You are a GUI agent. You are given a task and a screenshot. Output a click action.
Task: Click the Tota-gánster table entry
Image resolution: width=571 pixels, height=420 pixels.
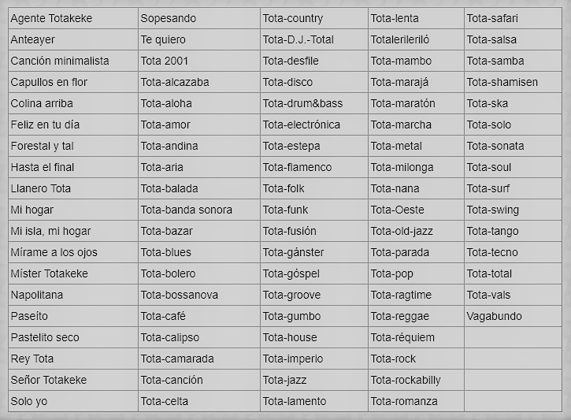click(x=293, y=252)
